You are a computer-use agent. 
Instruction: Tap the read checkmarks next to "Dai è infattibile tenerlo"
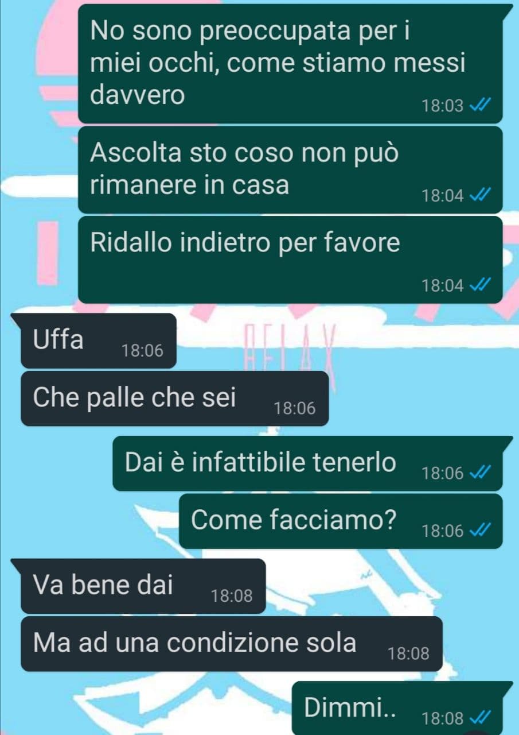479,473
